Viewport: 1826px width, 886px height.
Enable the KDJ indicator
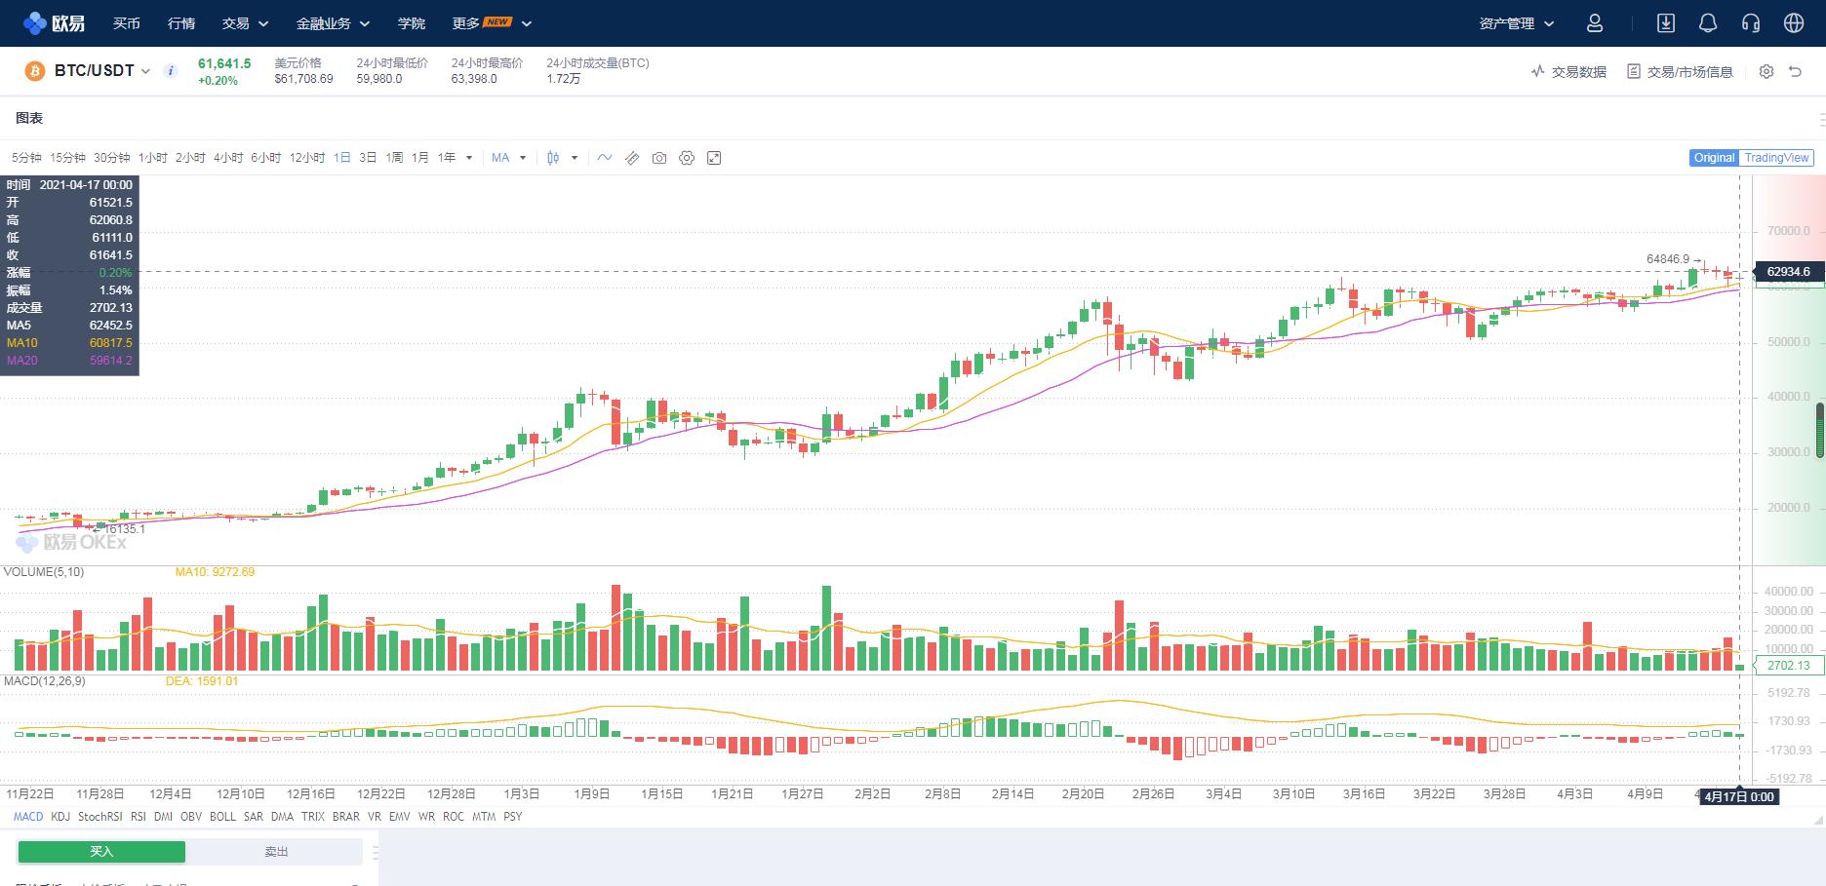click(x=60, y=817)
